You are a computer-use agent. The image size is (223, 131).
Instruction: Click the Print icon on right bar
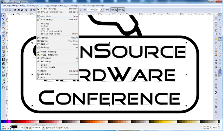coord(216,25)
